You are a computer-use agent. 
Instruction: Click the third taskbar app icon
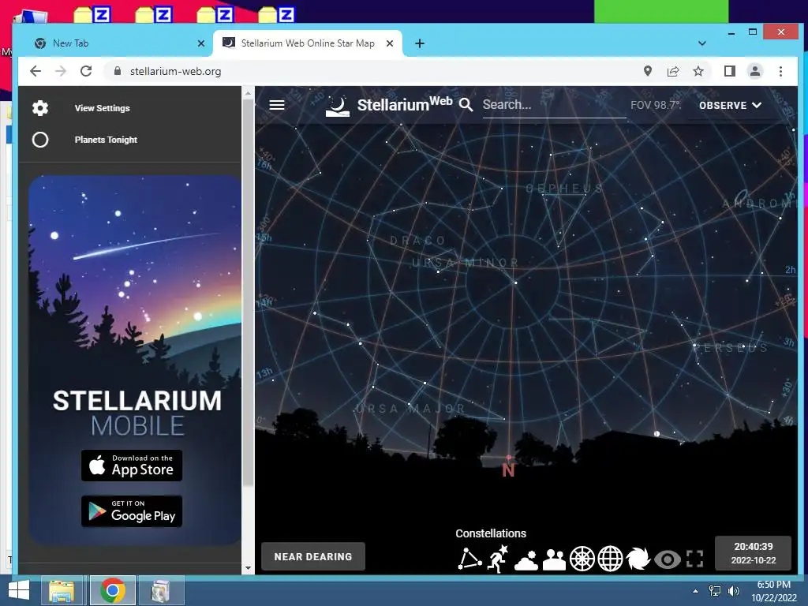coord(161,590)
